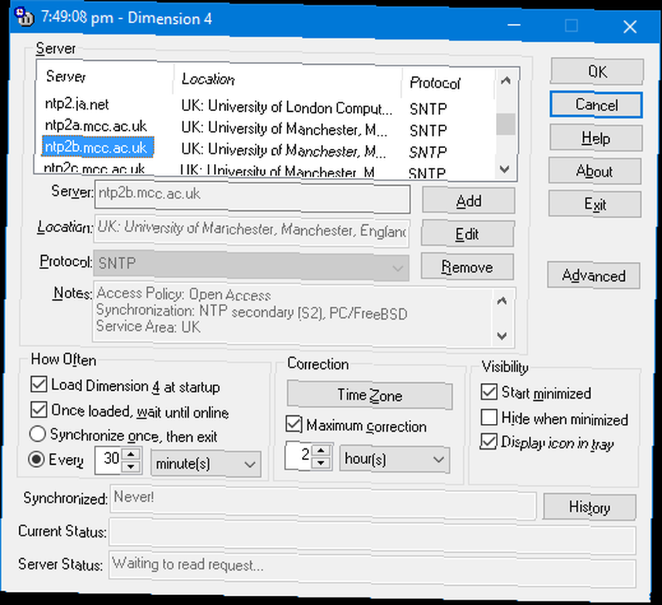Check Hide when minimized option
Screen dimensions: 662x605
pos(489,417)
